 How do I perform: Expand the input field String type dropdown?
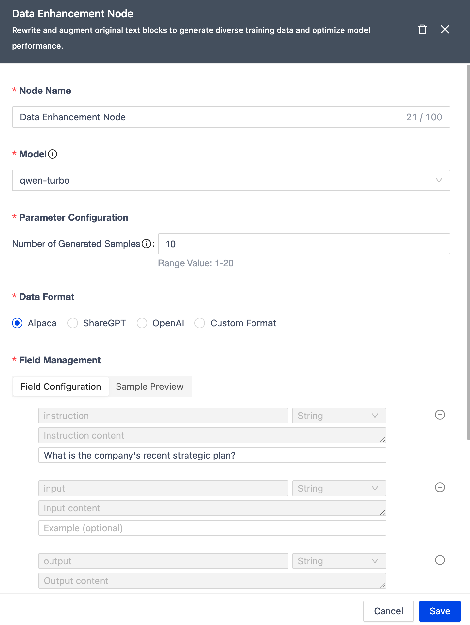pyautogui.click(x=339, y=488)
